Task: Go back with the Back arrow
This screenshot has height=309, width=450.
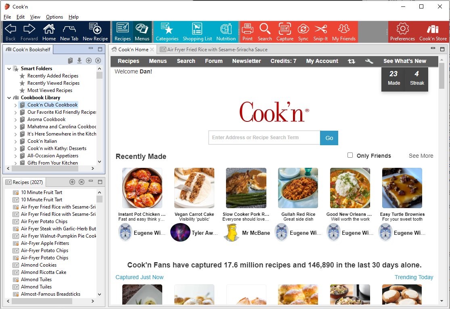Action: [x=10, y=32]
